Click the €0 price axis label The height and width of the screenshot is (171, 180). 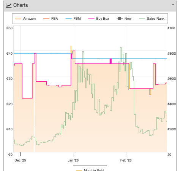pos(10,155)
